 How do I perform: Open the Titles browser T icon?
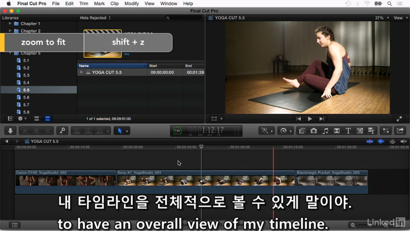pos(348,131)
